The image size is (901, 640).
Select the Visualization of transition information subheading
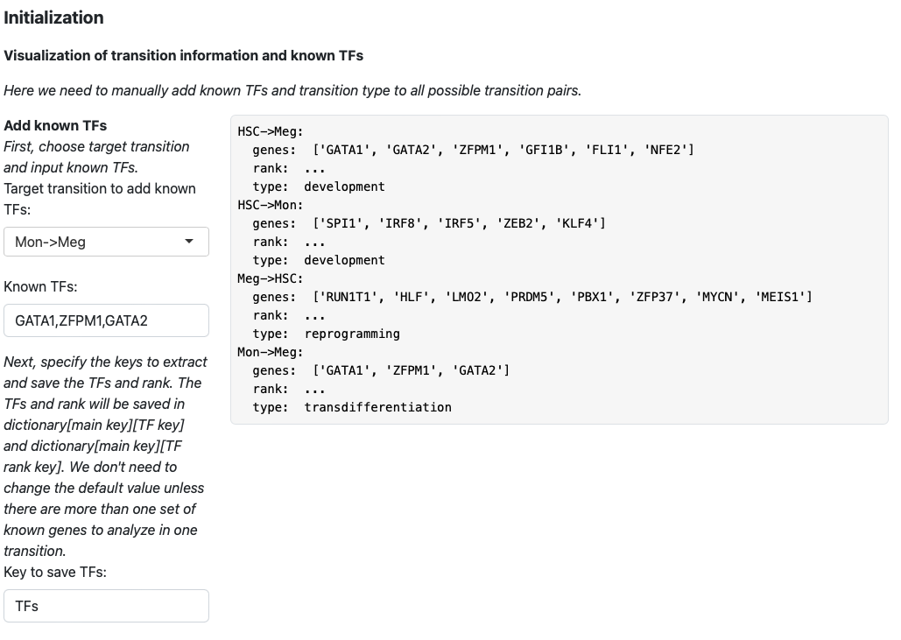183,56
